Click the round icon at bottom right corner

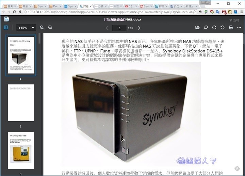point(237,169)
